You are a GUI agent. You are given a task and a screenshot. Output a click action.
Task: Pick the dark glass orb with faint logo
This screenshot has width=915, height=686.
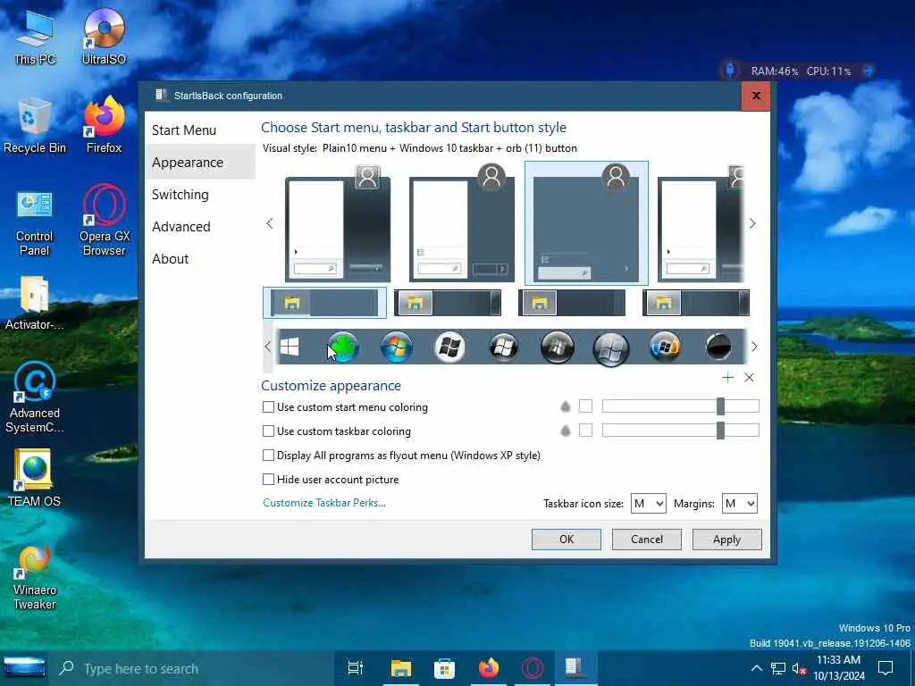[x=558, y=347]
